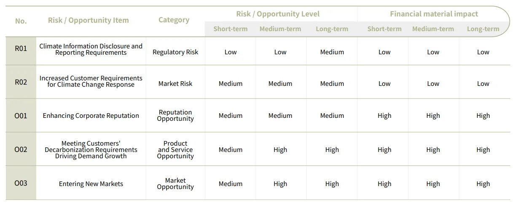Click "Climate Information Disclosure and Reporting Requirements" item
The height and width of the screenshot is (205, 526).
click(91, 49)
